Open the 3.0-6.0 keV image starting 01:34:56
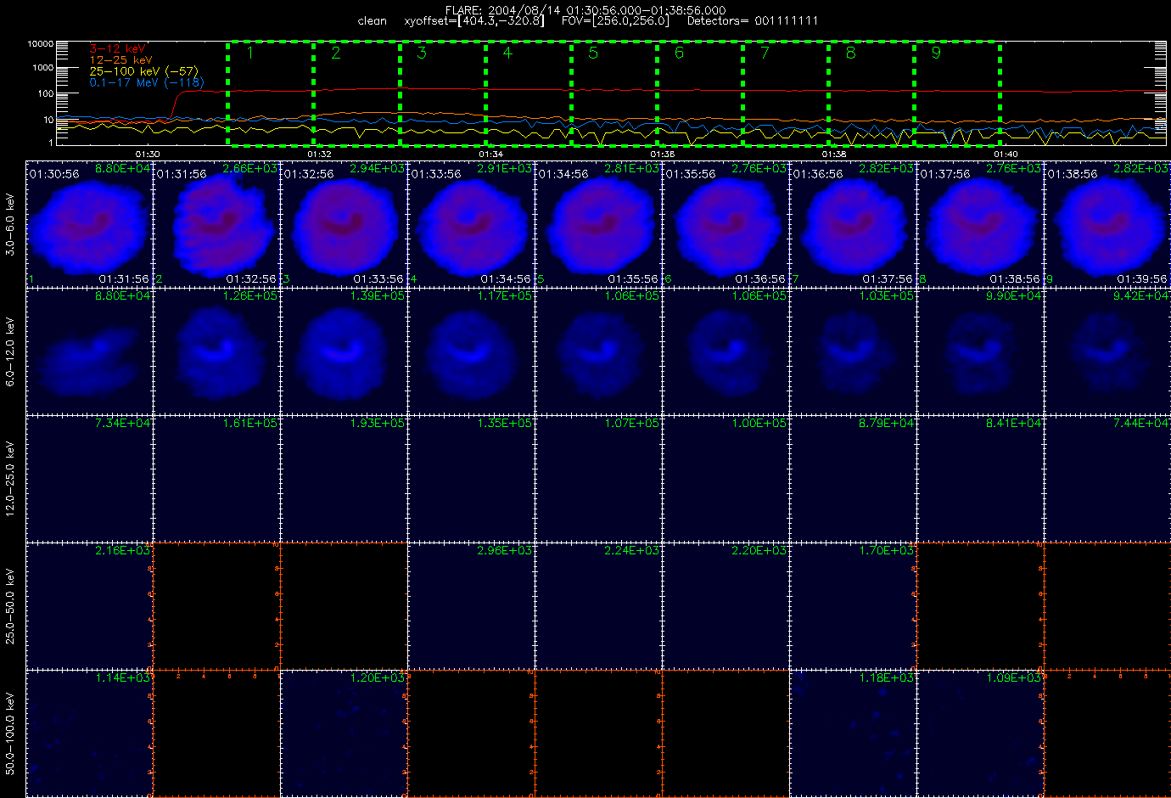The height and width of the screenshot is (798, 1171). [599, 224]
